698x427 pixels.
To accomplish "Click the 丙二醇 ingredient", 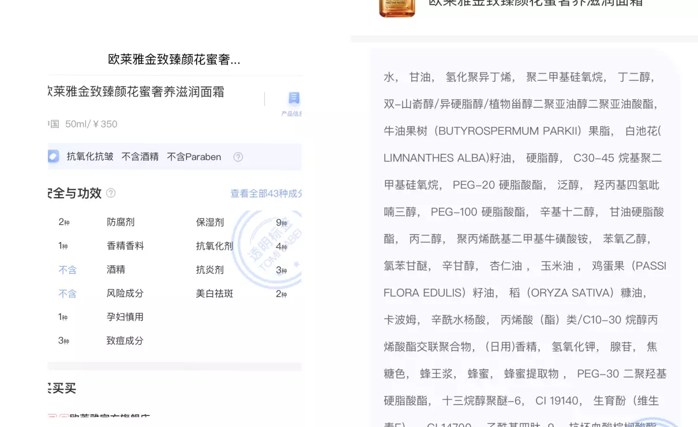I will [426, 239].
